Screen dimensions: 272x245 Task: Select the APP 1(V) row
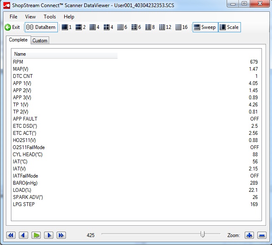pos(136,83)
